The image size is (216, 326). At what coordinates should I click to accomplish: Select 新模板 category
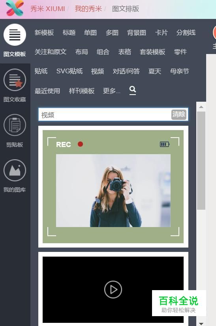(x=44, y=32)
